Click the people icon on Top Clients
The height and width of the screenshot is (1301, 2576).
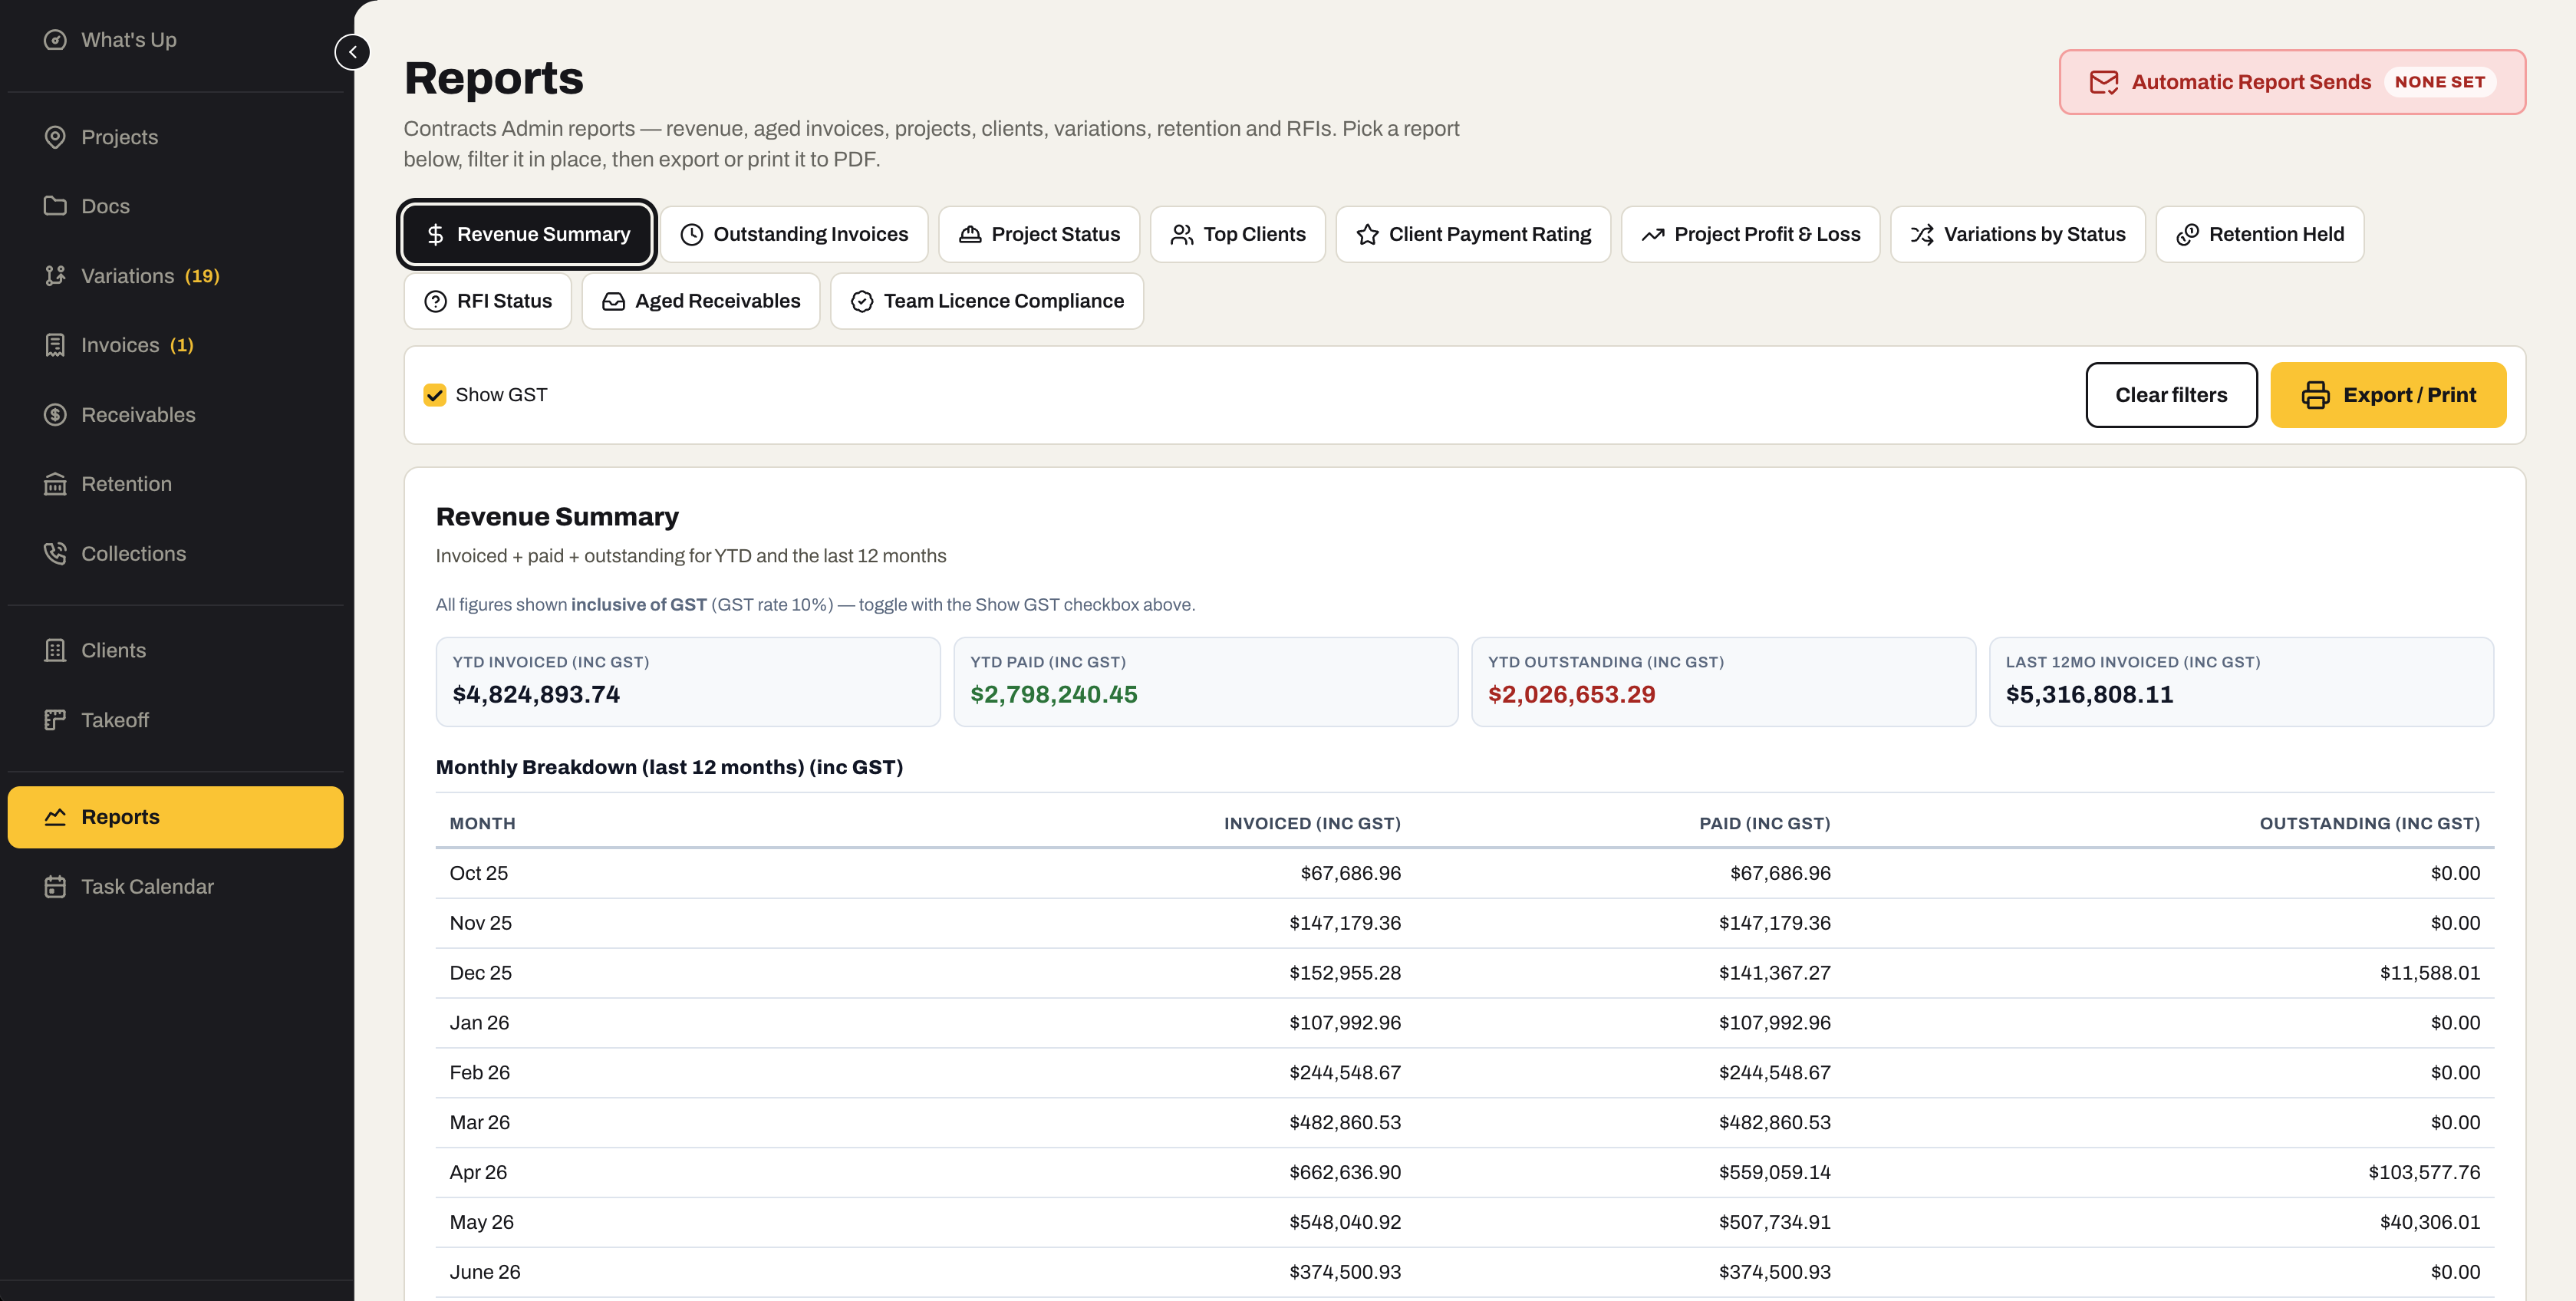1182,234
